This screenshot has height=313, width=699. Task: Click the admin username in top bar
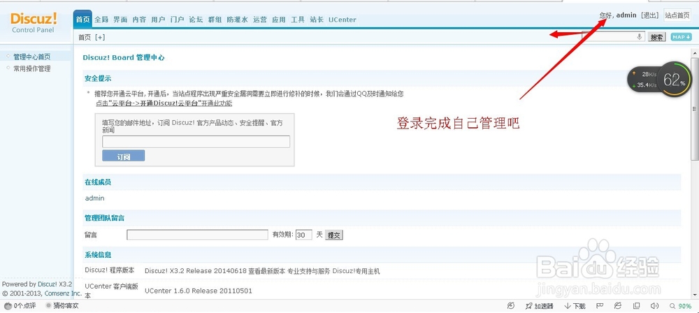[x=626, y=15]
